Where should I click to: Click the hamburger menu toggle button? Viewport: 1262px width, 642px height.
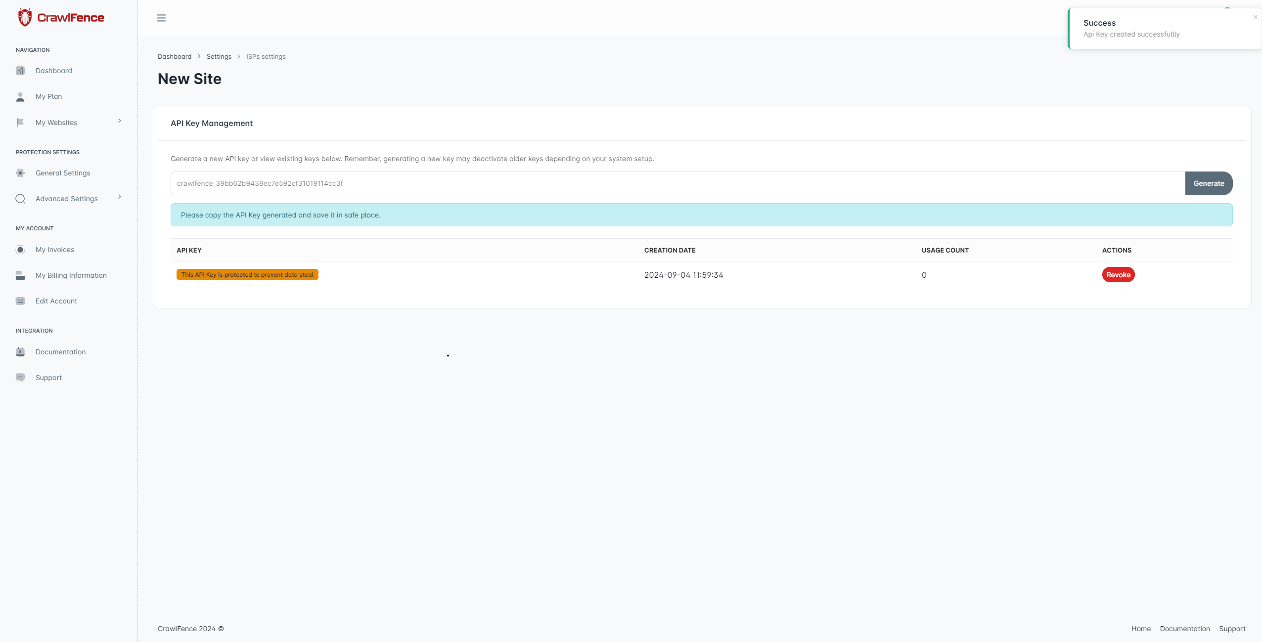coord(161,17)
